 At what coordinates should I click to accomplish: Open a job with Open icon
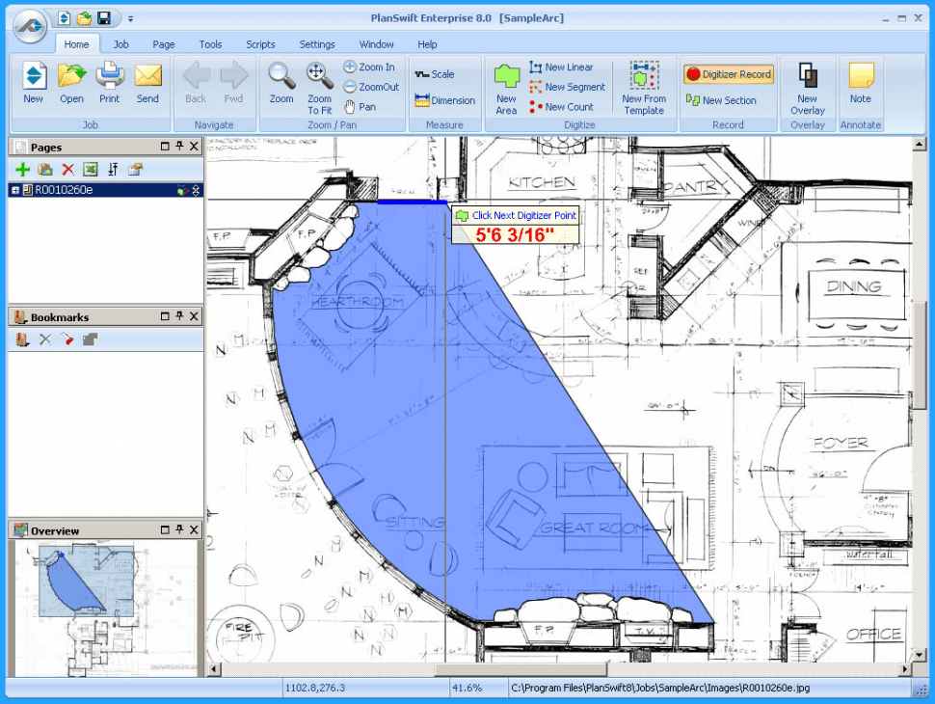(x=71, y=82)
